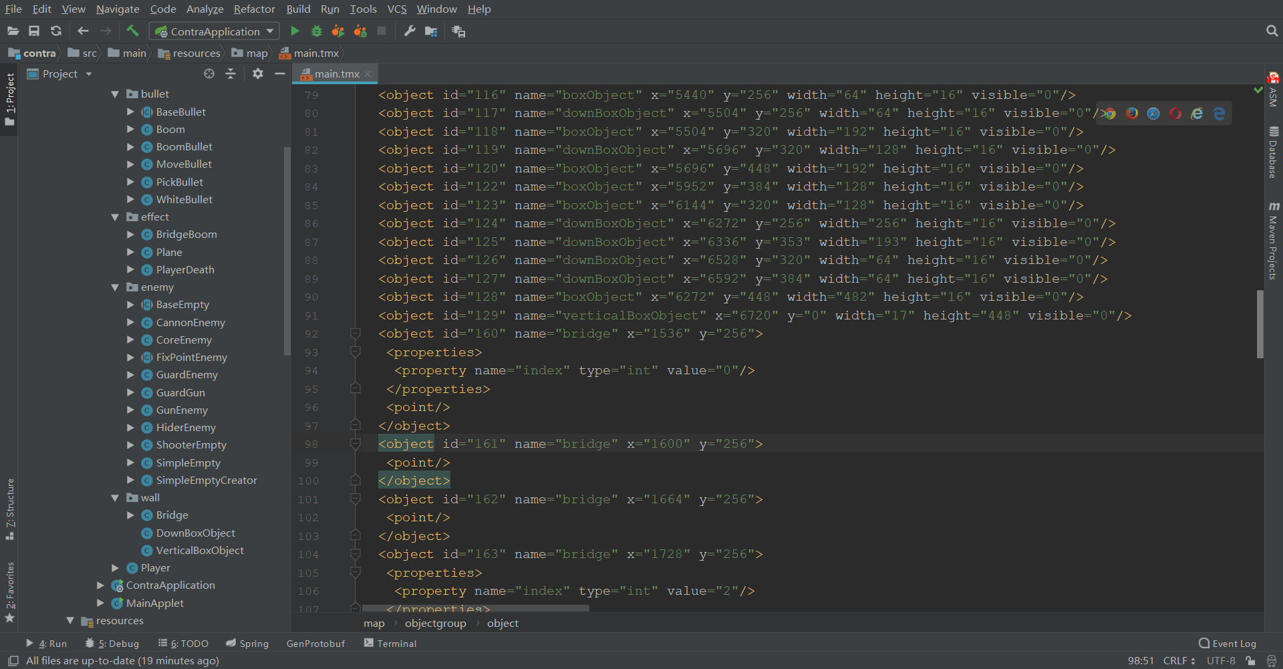The image size is (1283, 669).
Task: Collapse the wall package
Action: 115,498
